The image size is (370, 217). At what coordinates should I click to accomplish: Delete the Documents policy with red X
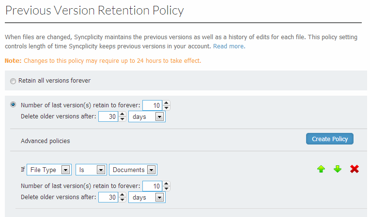355,169
